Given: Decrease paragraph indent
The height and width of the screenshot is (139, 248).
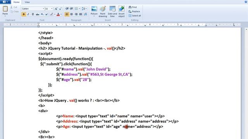Looking at the screenshot, I should (x=67, y=8).
